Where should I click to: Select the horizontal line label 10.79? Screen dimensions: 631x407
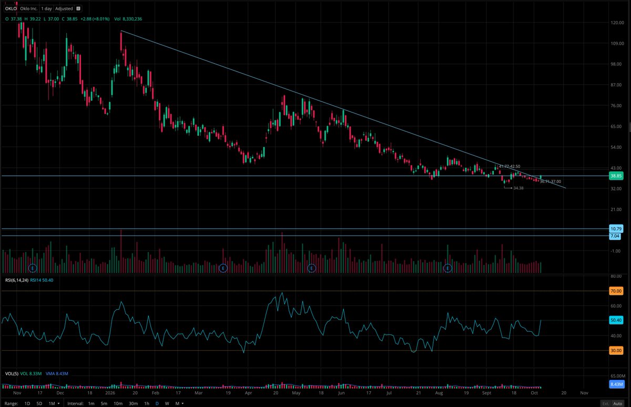point(616,229)
